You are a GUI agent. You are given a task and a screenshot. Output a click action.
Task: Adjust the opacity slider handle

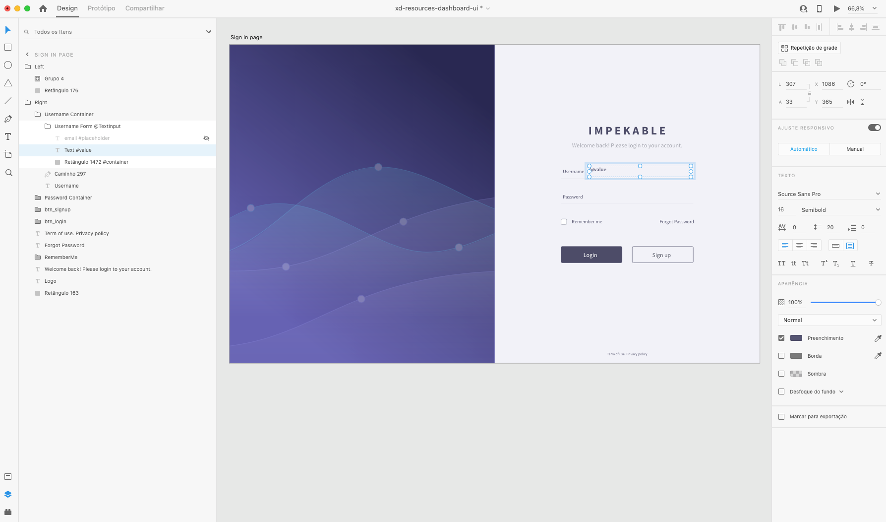[x=878, y=302]
